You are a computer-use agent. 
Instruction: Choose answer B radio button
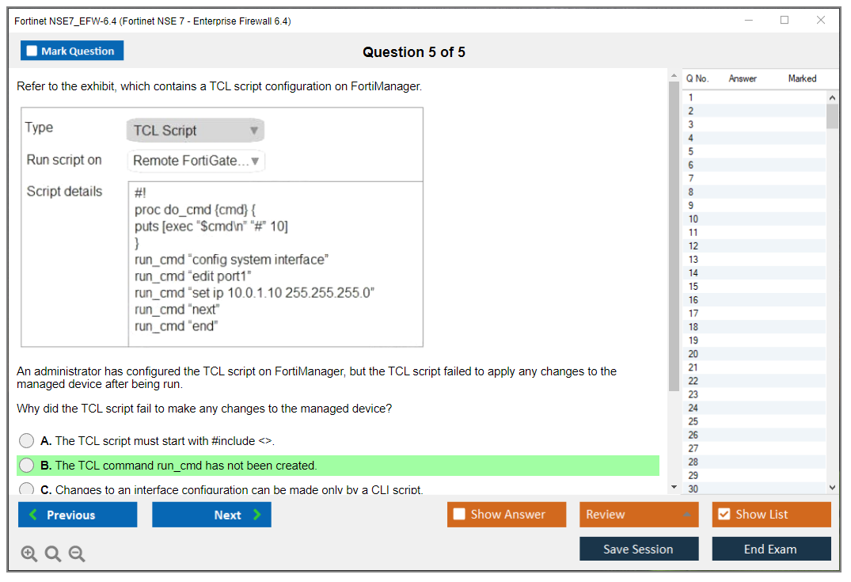pos(27,466)
